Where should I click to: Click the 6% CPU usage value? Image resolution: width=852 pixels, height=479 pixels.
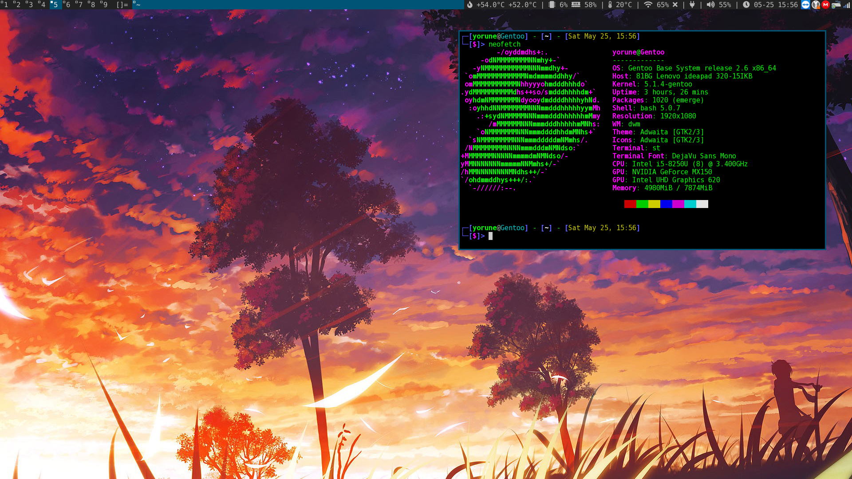564,5
